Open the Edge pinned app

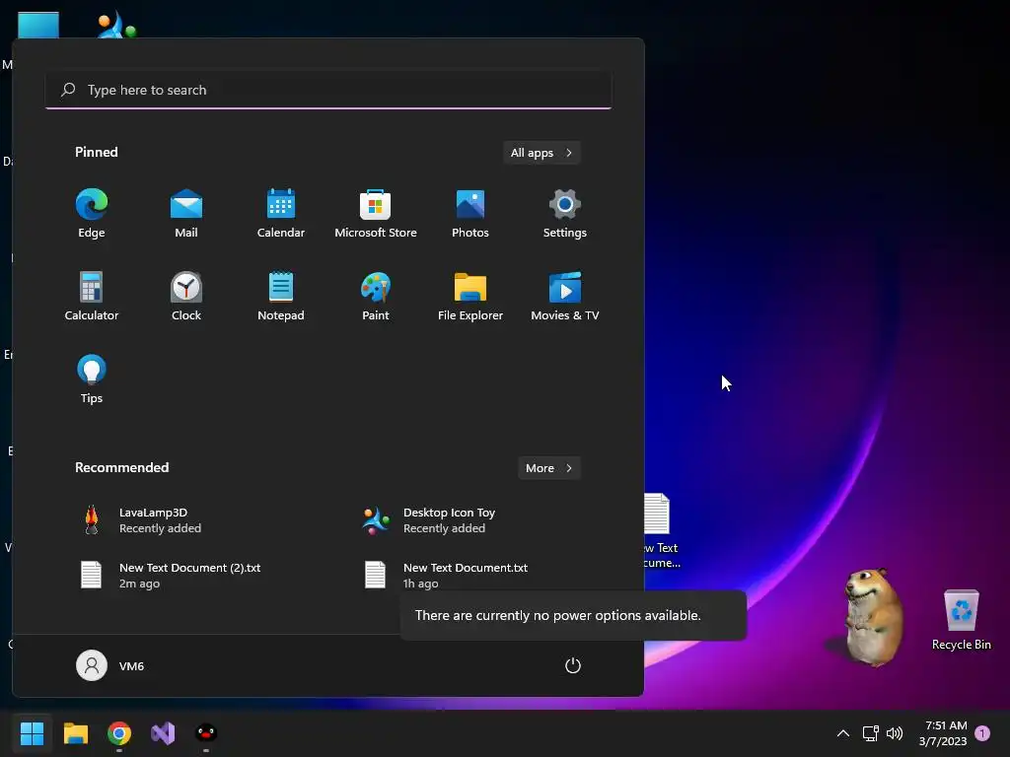coord(92,214)
